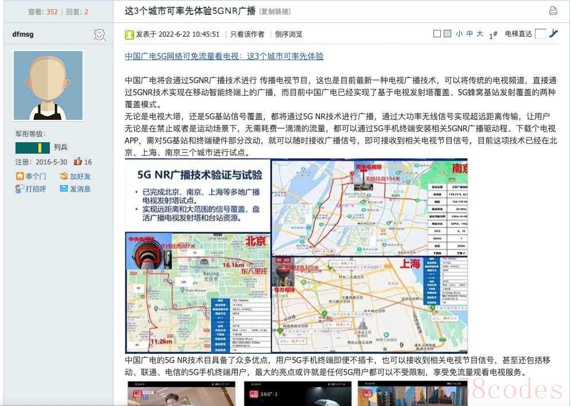
Task: Click the 军衔等级 label
Action: click(30, 134)
